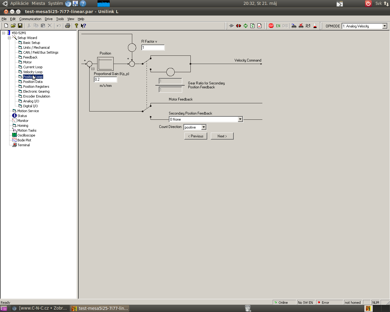This screenshot has height=312, width=390.
Task: Create a new file with blank page icon
Action: click(x=6, y=26)
